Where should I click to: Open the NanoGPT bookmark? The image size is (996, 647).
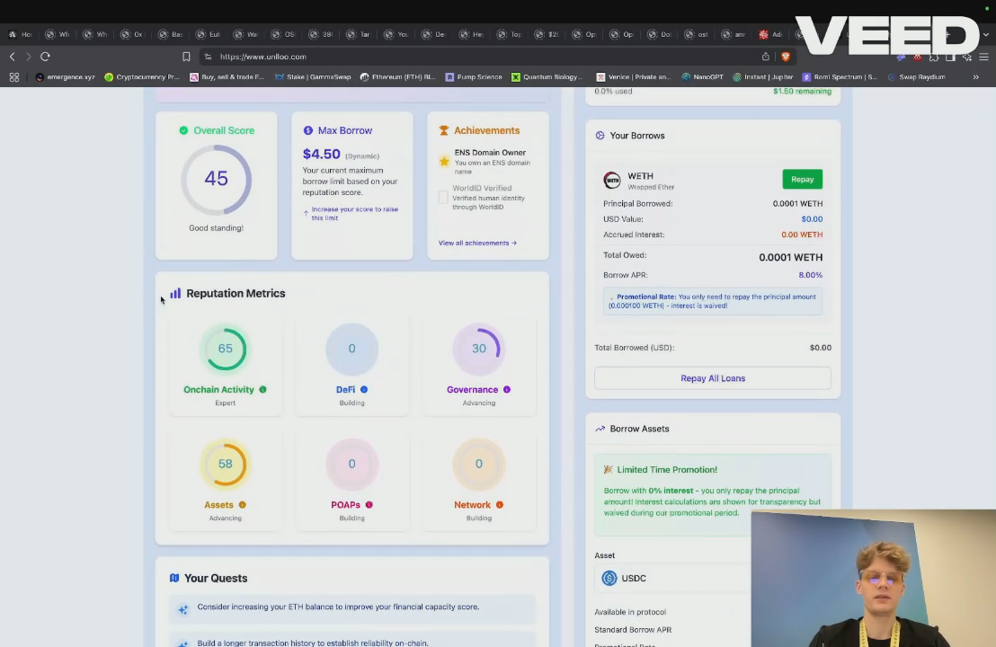pos(703,76)
